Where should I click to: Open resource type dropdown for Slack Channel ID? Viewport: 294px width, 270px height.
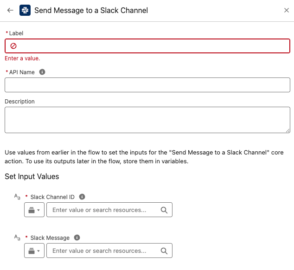pyautogui.click(x=34, y=210)
